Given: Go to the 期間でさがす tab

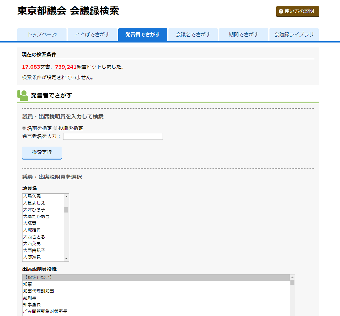Looking at the screenshot, I should (244, 34).
